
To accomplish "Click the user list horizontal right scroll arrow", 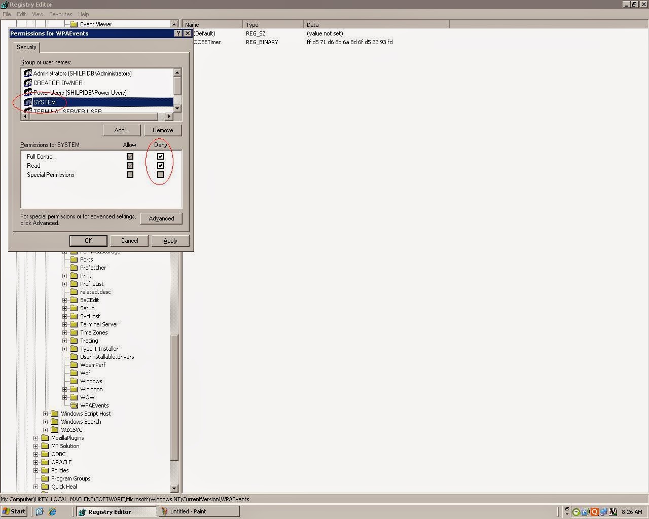I will 169,116.
